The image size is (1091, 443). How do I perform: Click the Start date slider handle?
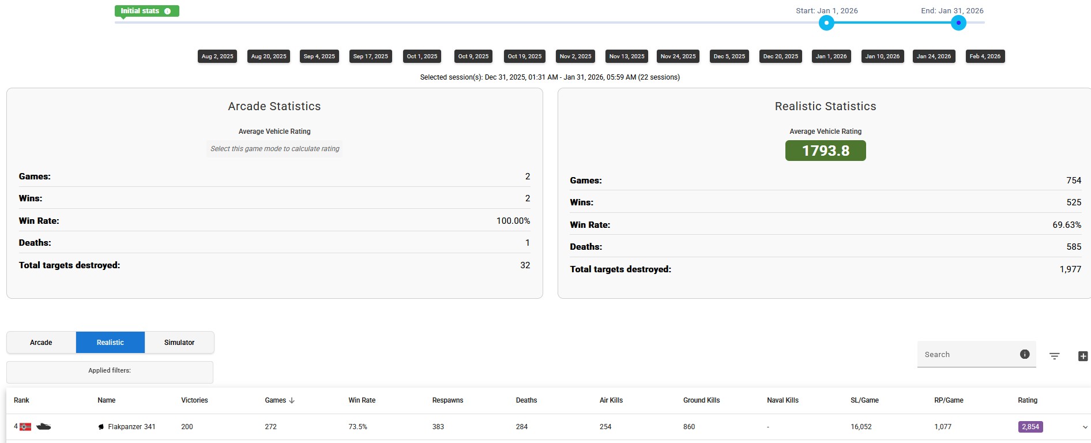(826, 23)
